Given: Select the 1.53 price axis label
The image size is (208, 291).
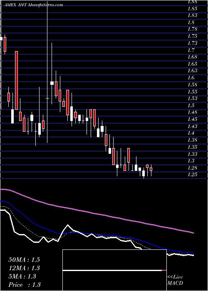Looking at the screenshot, I should click(x=192, y=99).
